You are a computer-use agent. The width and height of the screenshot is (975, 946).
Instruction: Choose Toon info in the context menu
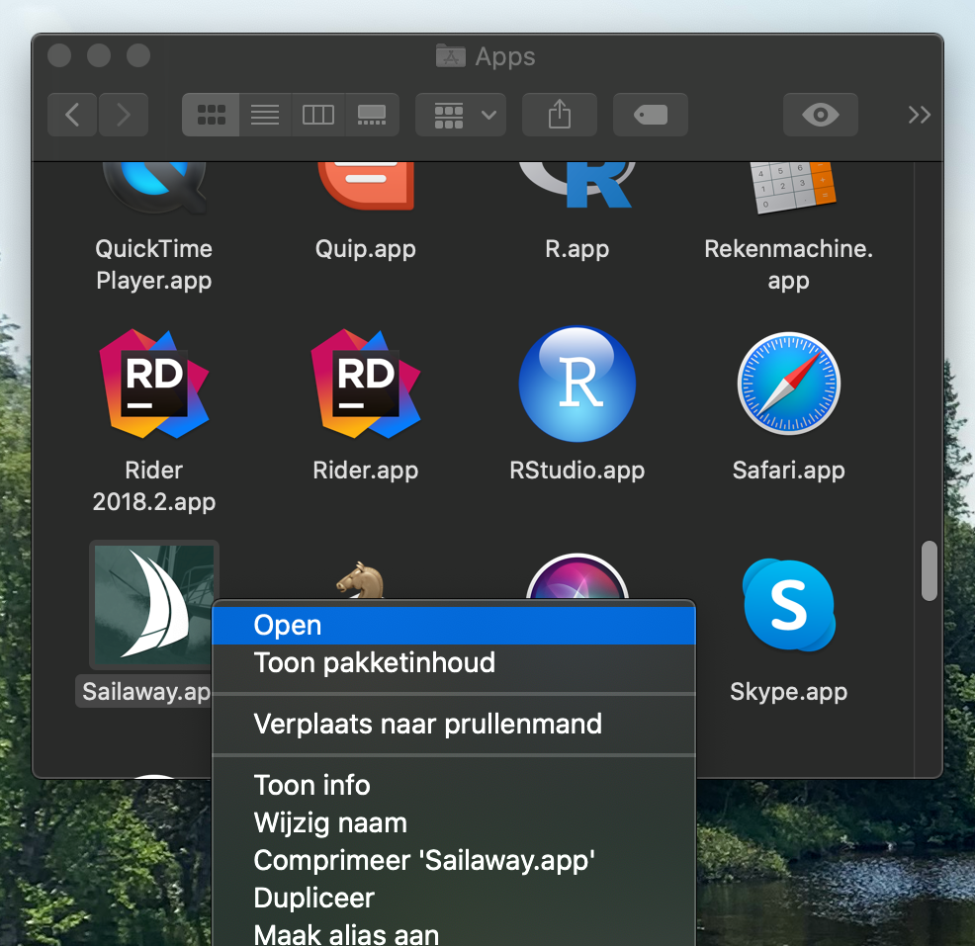point(454,785)
